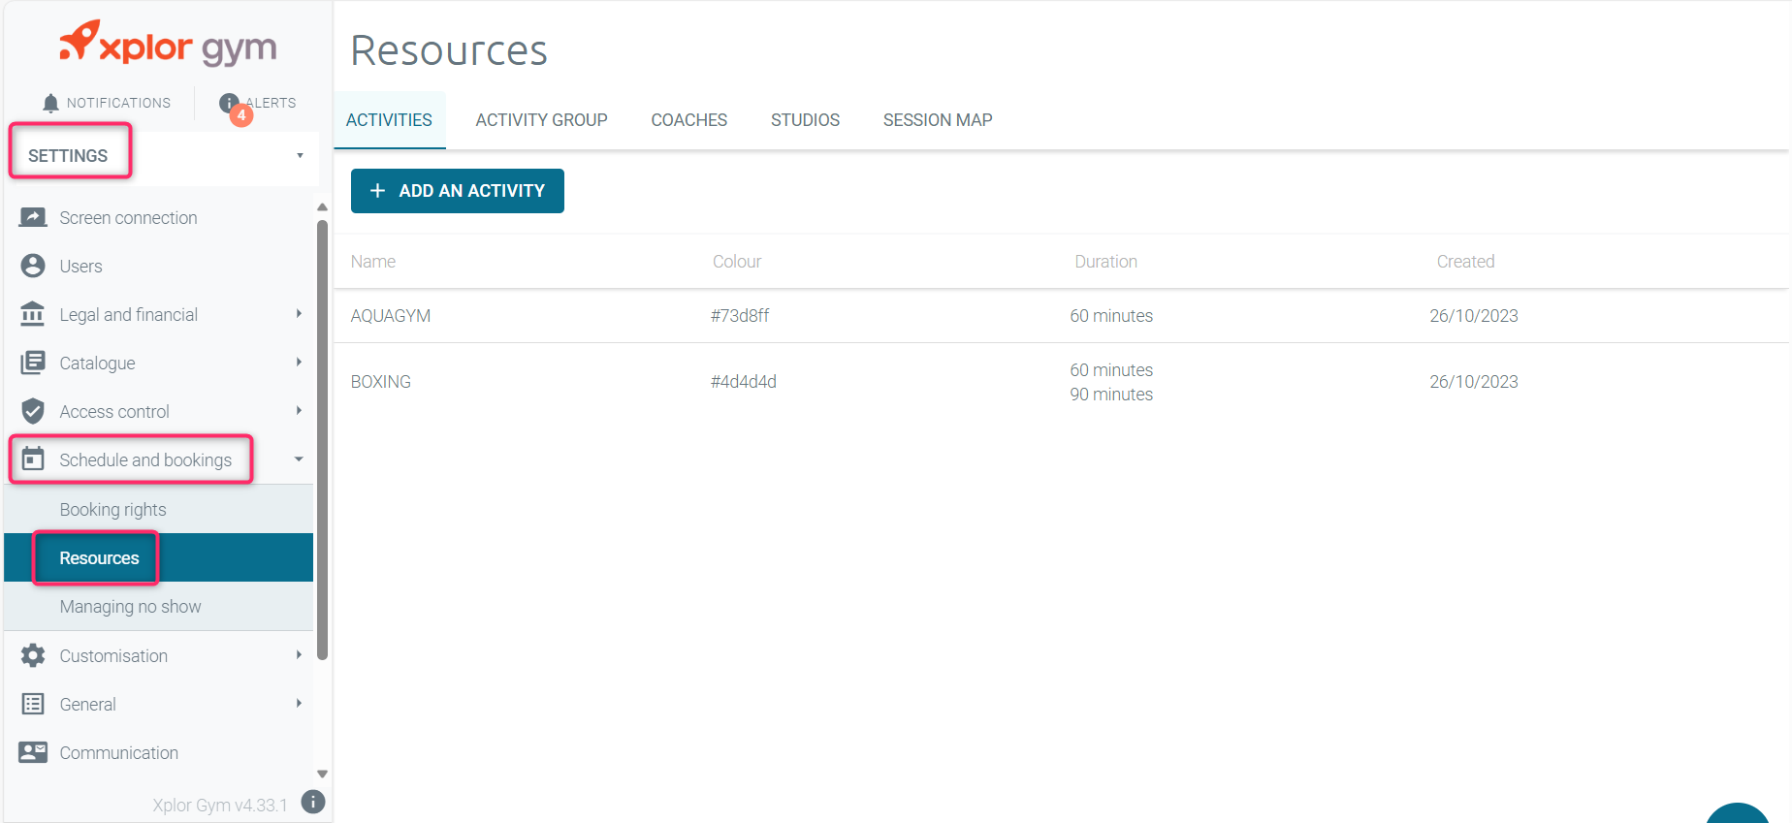Click the BOXING activity name
This screenshot has width=1792, height=823.
[381, 381]
